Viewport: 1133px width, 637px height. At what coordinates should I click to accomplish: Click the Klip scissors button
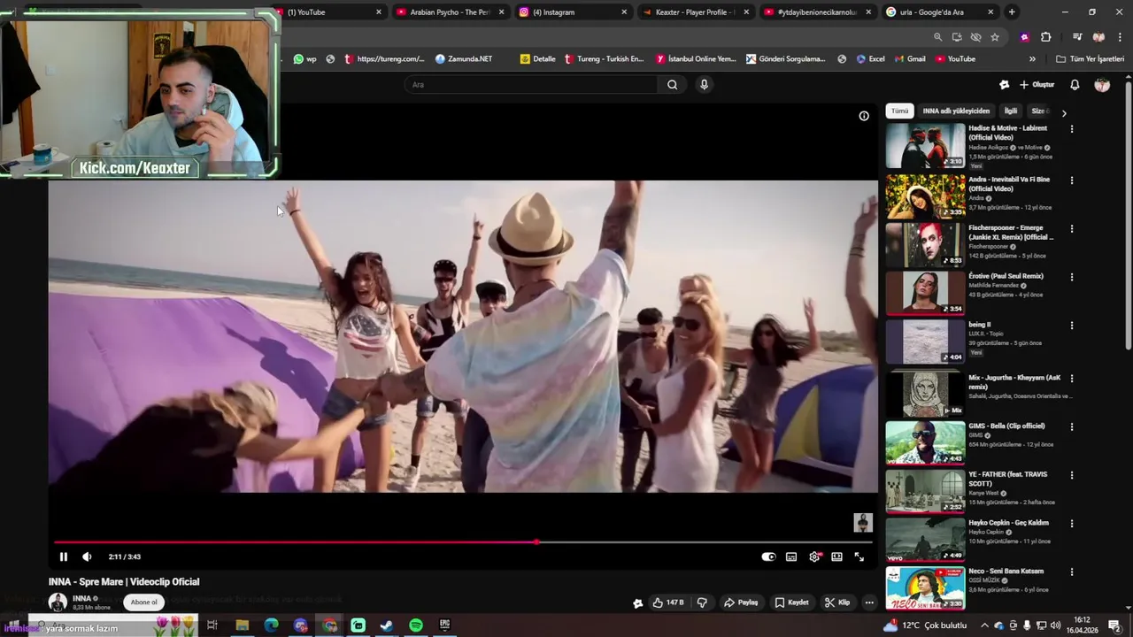tap(837, 602)
